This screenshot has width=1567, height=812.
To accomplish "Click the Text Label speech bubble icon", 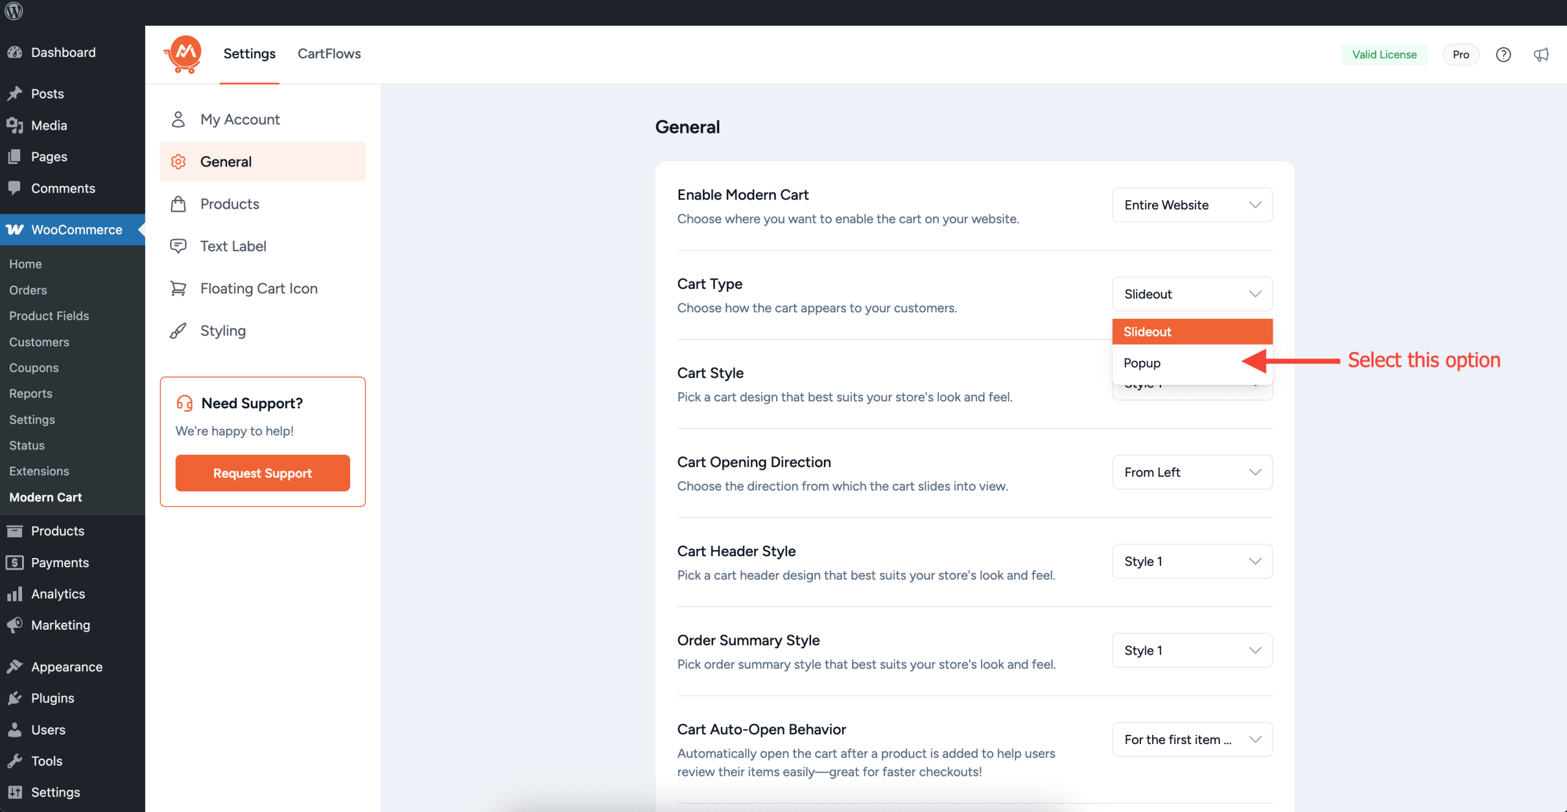I will click(178, 246).
